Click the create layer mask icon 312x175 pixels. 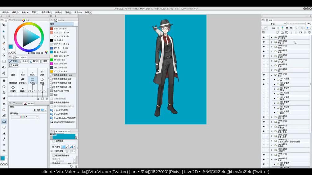[x=301, y=32]
